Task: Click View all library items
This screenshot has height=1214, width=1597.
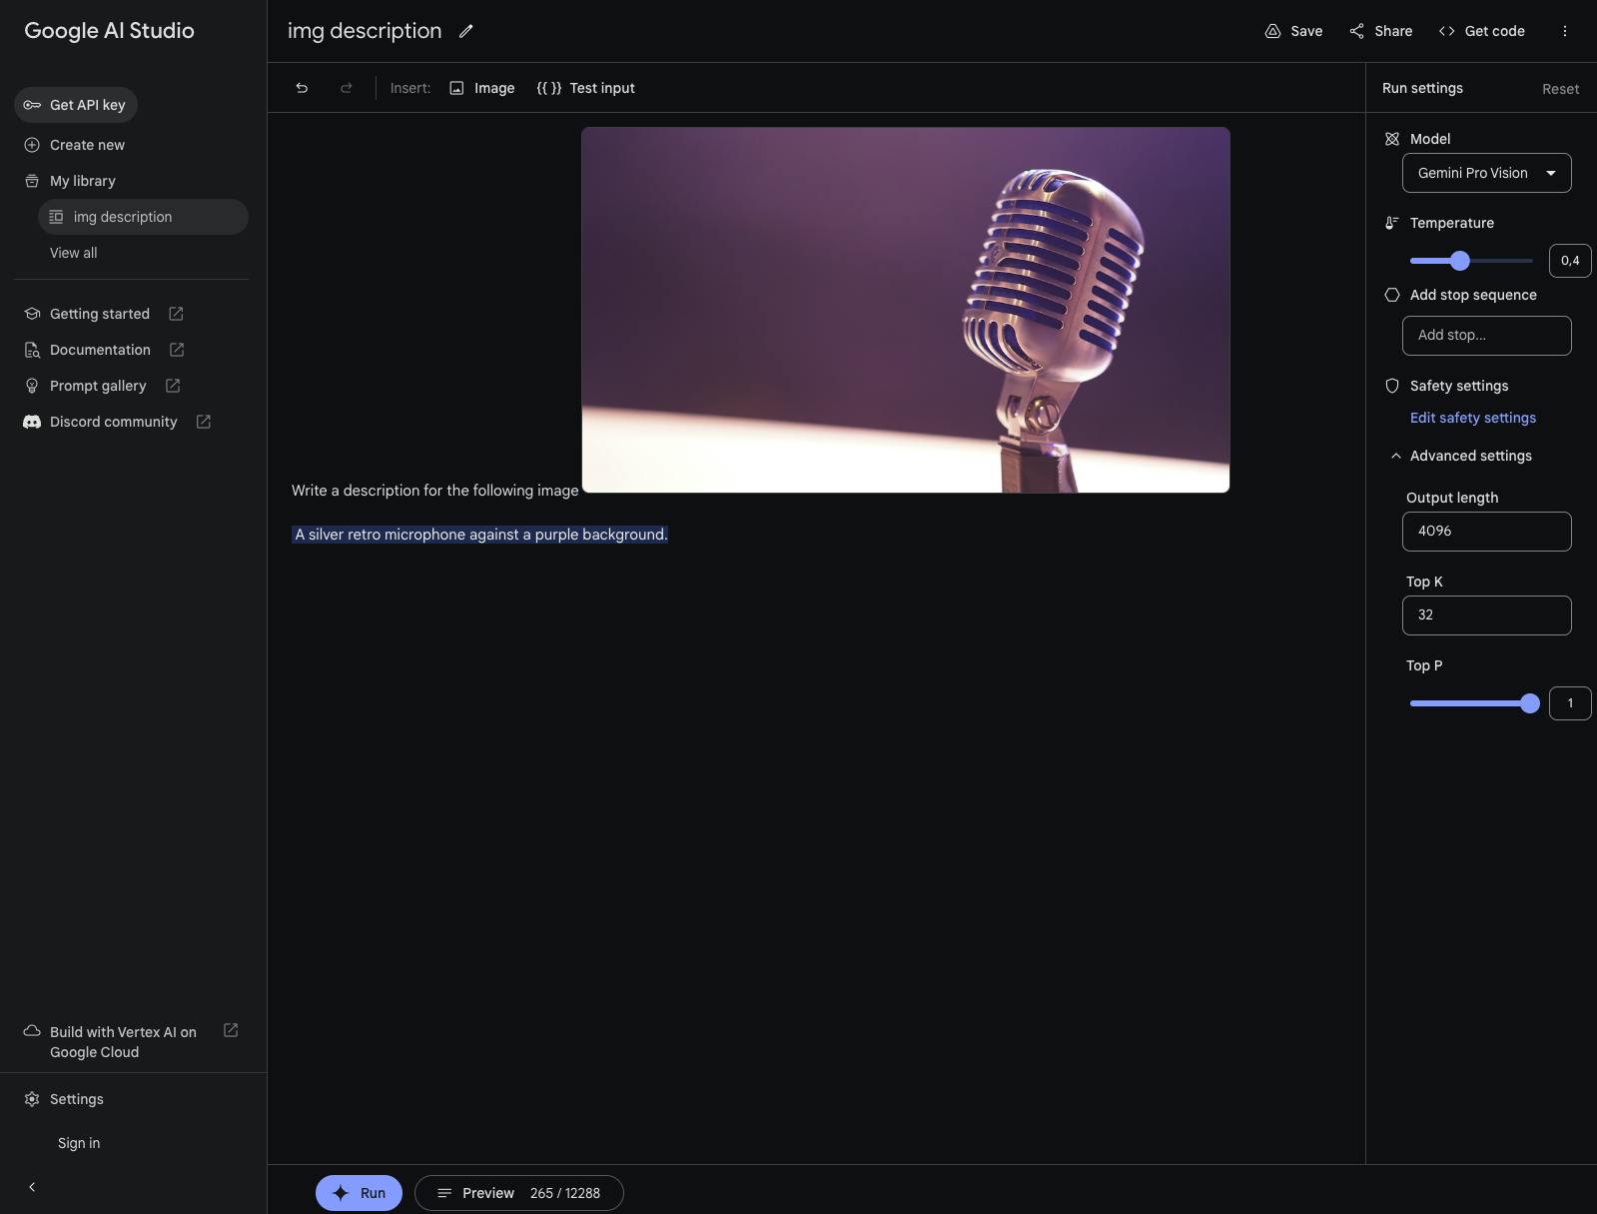Action: 74,253
